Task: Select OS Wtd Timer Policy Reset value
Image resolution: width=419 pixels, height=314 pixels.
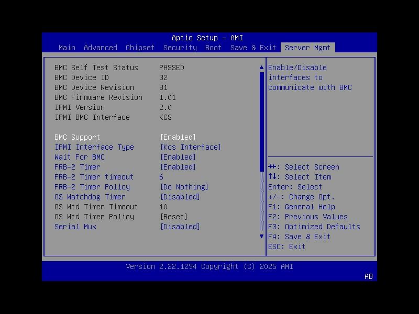Action: click(174, 217)
